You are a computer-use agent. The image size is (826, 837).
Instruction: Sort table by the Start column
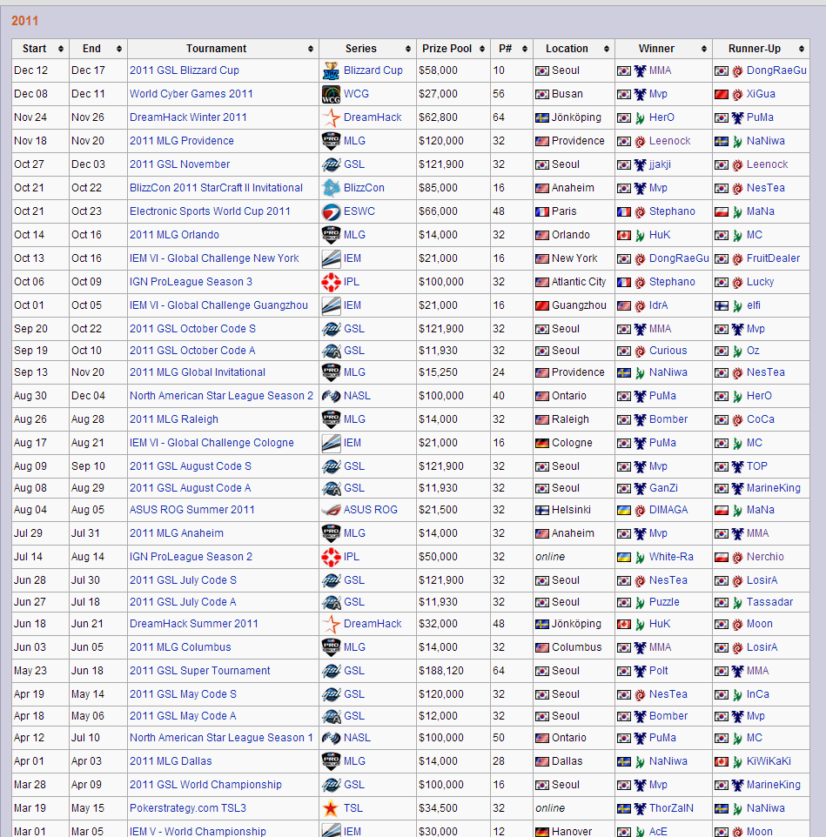coord(61,49)
